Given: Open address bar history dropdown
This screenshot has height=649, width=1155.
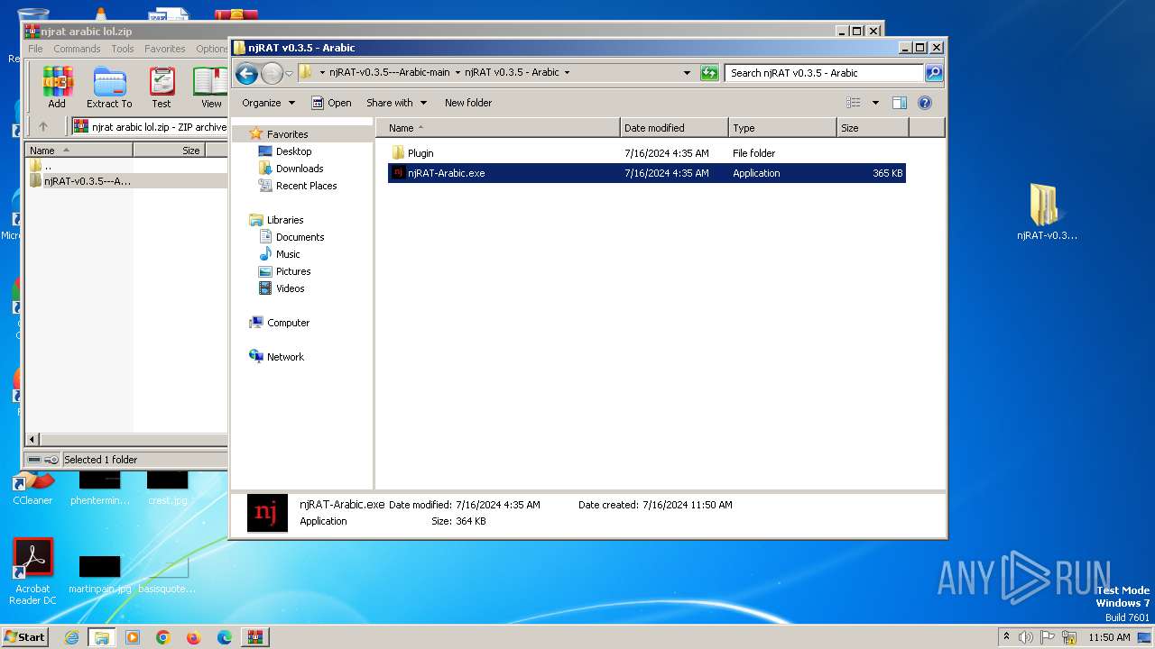Looking at the screenshot, I should 687,73.
